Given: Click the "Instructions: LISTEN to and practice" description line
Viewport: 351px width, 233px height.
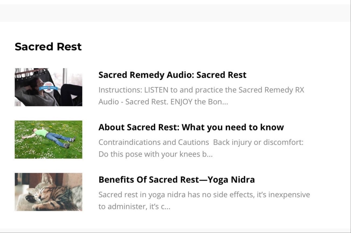Looking at the screenshot, I should point(201,90).
